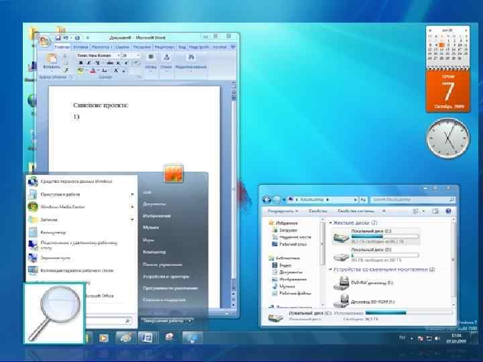This screenshot has width=483, height=362.
Task: Click the network icon in system tray
Action: tap(429, 339)
